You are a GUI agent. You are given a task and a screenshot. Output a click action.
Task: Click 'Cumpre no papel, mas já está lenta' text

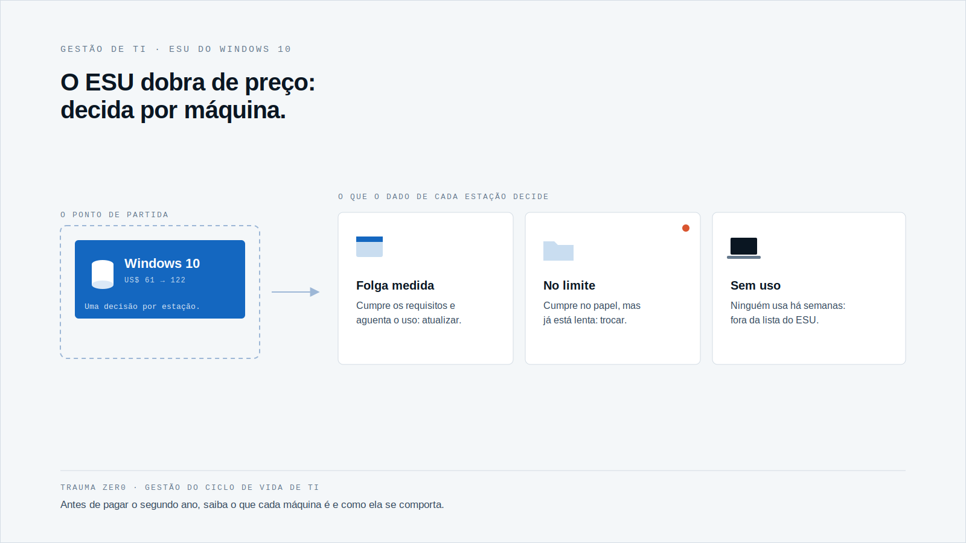coord(592,313)
